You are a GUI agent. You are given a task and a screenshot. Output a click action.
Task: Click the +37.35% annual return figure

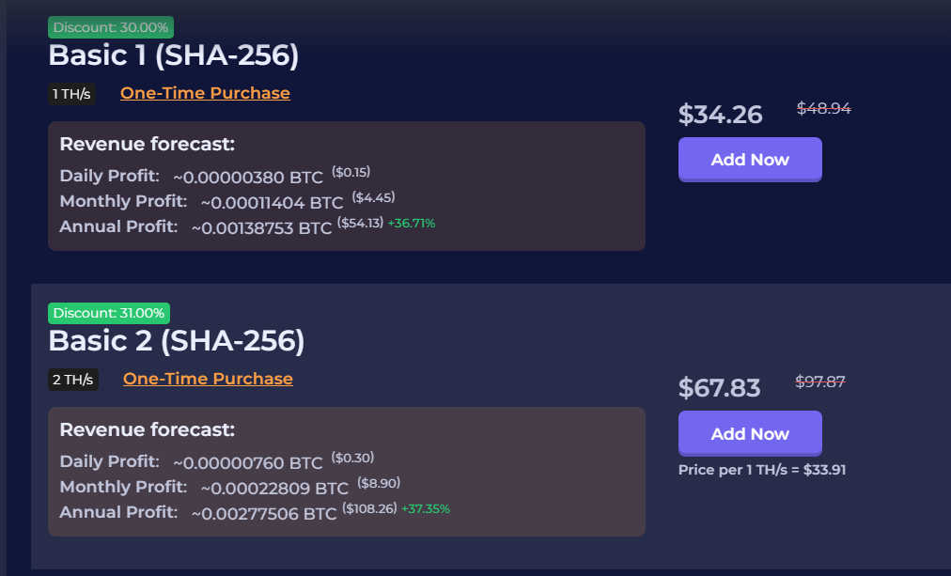426,509
